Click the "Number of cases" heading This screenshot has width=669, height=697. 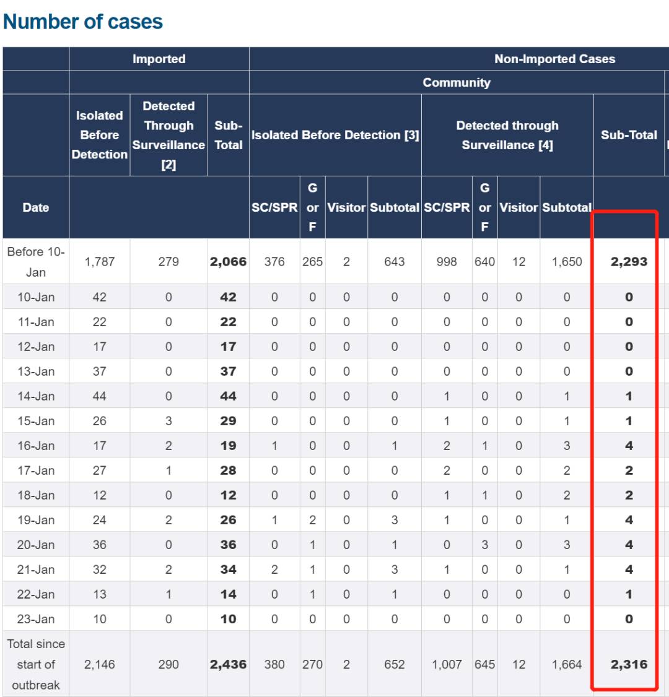83,22
